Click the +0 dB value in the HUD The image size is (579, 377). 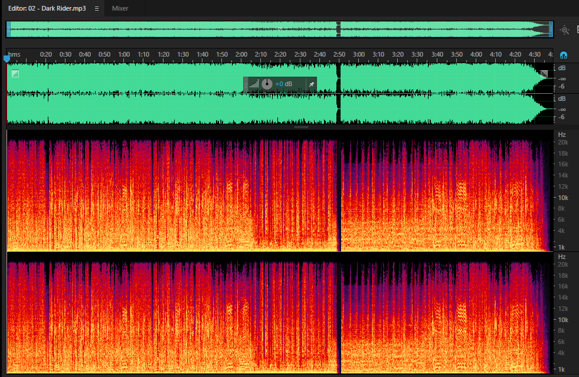[x=283, y=84]
